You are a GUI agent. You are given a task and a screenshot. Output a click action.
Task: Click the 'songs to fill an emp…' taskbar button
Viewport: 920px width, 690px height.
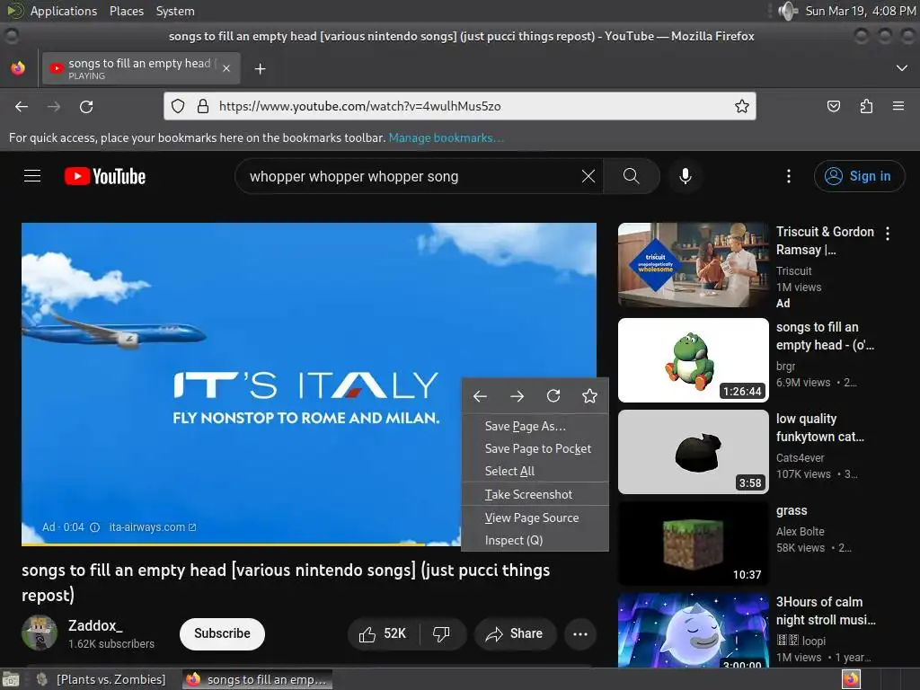pos(257,679)
